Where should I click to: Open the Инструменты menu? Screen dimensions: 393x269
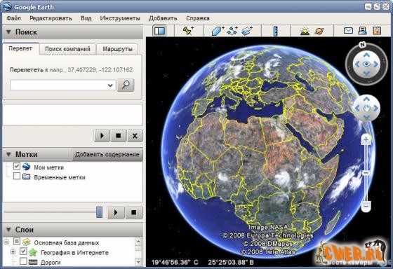(120, 18)
